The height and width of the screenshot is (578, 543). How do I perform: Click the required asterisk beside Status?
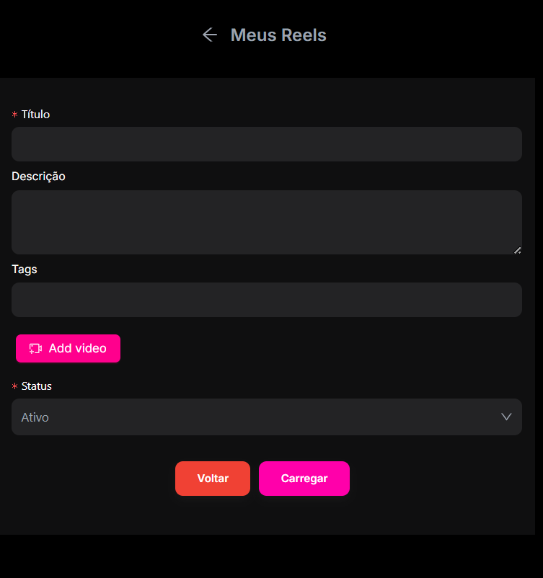[x=14, y=386]
